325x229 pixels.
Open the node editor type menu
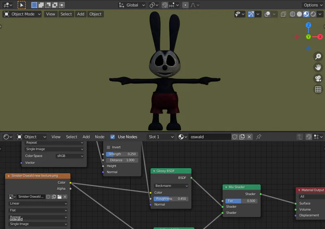tap(8, 137)
